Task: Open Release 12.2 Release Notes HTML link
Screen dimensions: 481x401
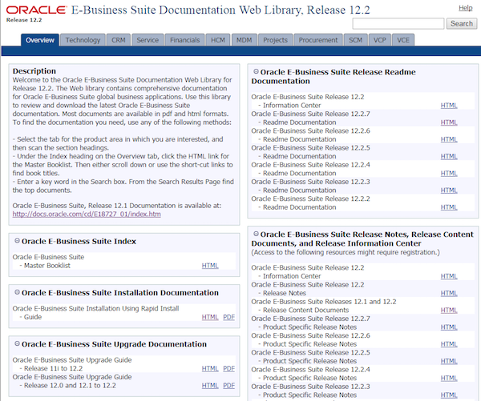Action: click(x=449, y=293)
